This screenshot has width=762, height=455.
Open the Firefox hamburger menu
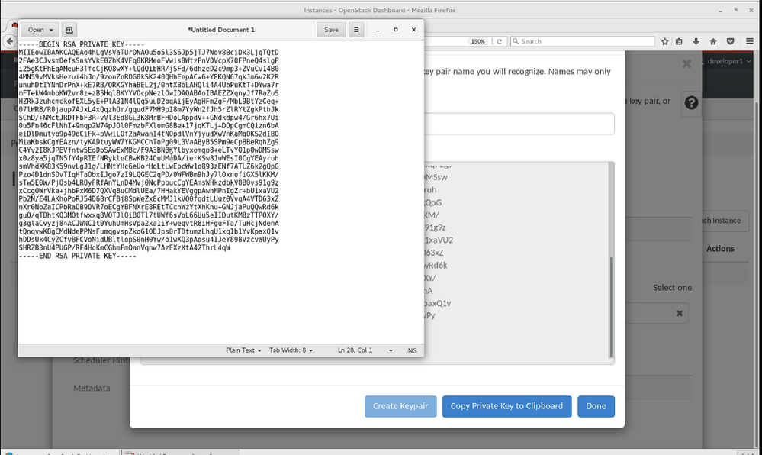(750, 41)
